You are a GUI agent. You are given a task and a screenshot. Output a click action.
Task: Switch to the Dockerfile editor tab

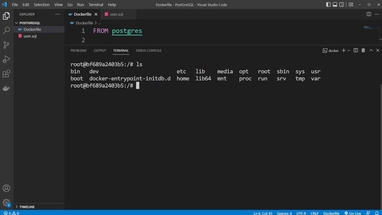pos(82,14)
